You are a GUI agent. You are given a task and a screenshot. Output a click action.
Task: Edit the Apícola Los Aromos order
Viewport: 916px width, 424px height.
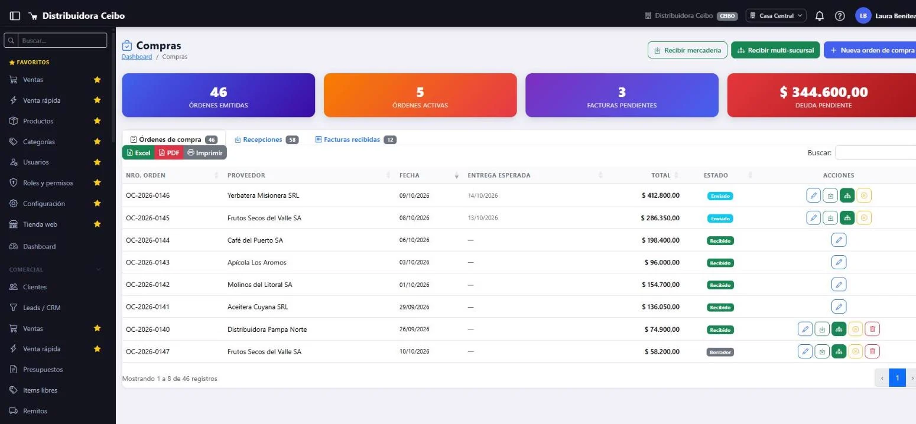839,262
